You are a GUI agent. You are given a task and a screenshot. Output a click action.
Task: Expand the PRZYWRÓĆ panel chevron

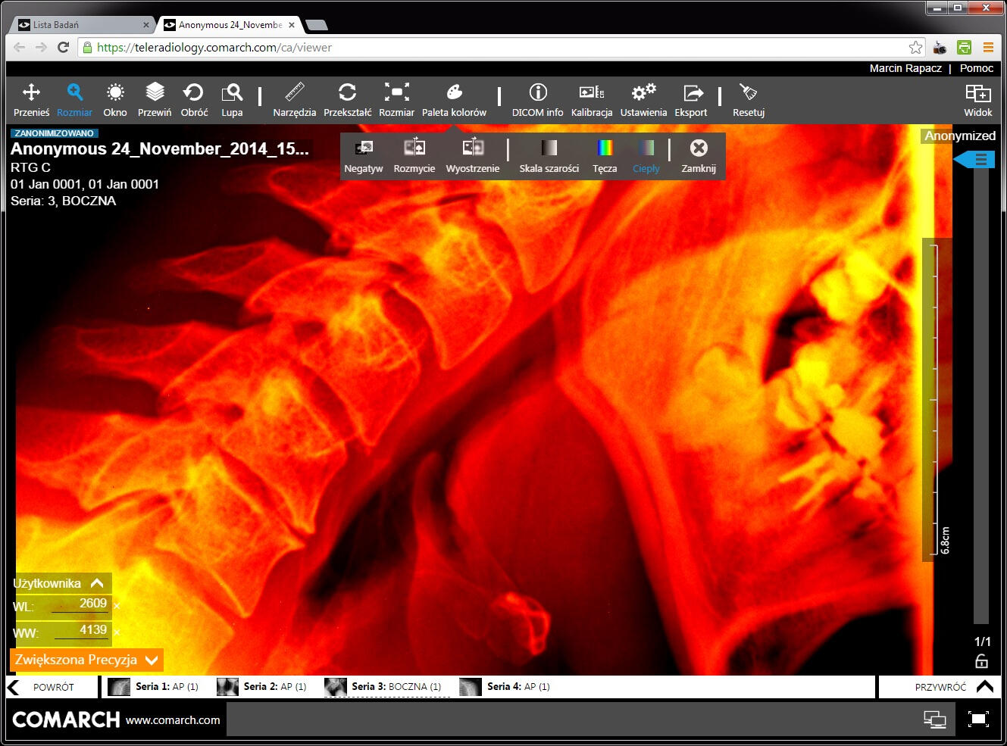click(x=985, y=686)
